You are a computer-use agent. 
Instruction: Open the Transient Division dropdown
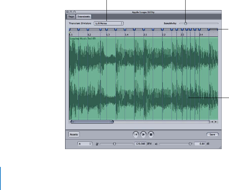point(109,23)
